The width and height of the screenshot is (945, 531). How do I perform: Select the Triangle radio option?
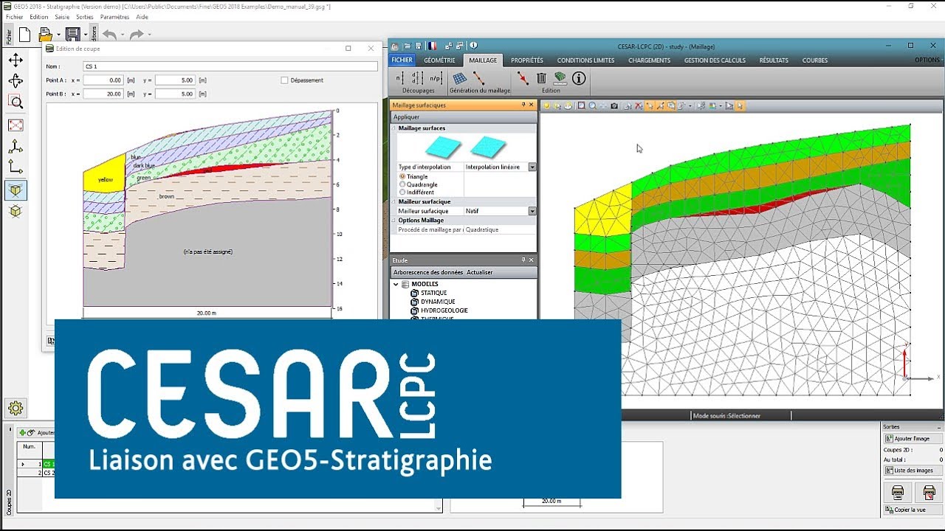[402, 177]
